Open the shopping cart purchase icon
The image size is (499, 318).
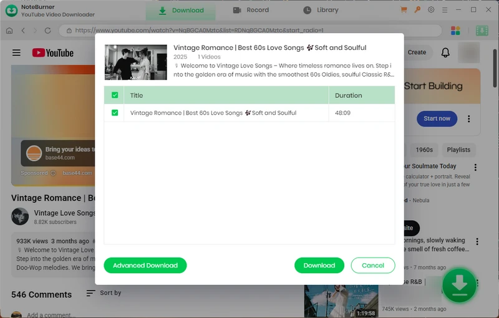(x=404, y=10)
